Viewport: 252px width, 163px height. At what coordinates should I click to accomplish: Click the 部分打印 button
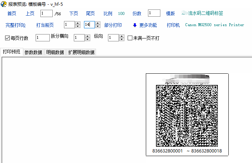tap(113, 25)
